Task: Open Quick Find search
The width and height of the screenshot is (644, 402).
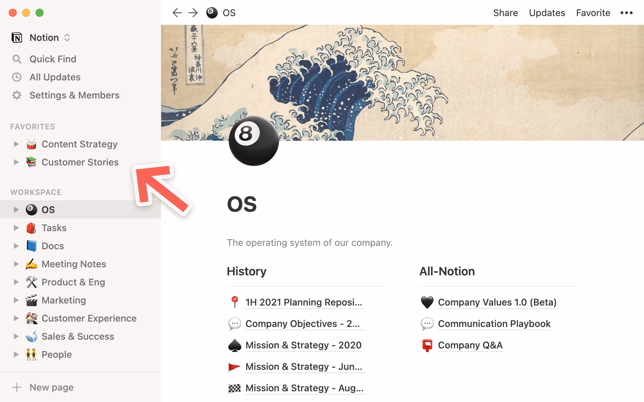Action: click(17, 59)
